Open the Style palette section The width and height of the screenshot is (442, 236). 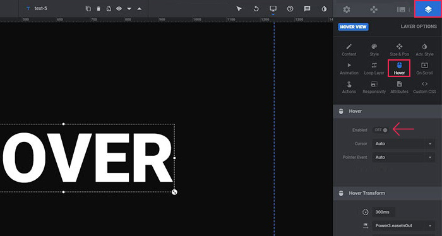[374, 50]
